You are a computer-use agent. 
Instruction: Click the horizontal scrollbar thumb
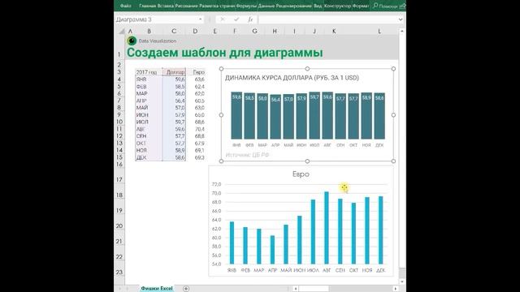tap(313, 289)
